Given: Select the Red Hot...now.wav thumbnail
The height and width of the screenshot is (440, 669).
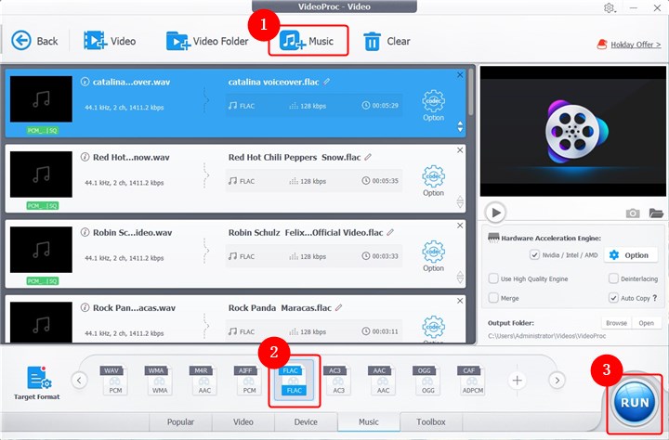Looking at the screenshot, I should coord(41,174).
